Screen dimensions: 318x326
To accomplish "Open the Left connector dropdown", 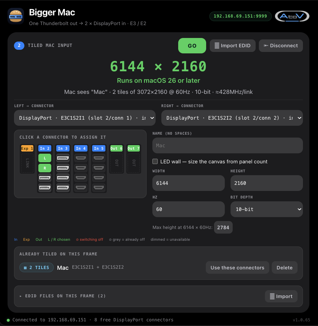I will [85, 118].
